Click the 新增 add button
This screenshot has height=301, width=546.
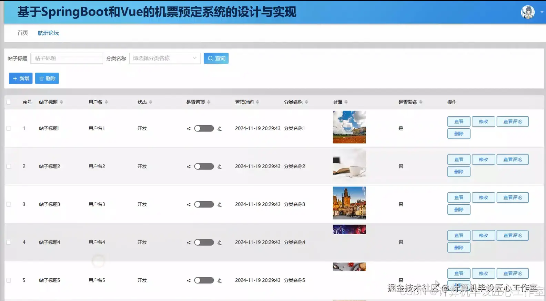click(21, 78)
